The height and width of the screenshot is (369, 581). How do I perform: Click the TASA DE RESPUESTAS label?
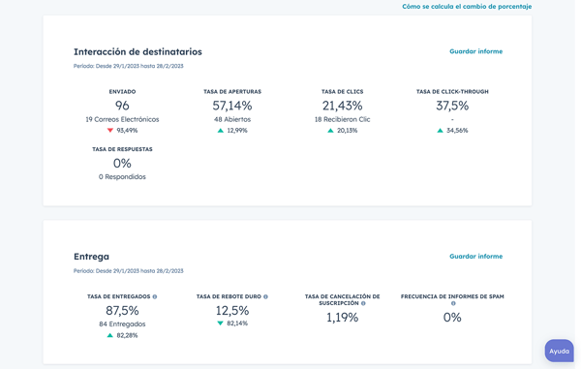[122, 149]
